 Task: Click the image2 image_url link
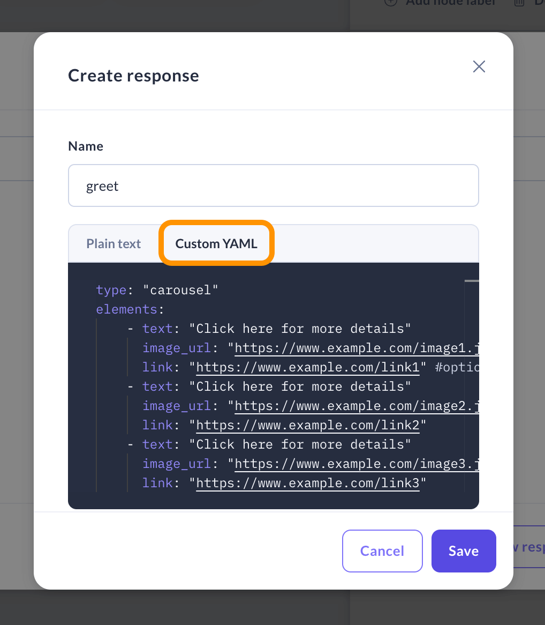tap(356, 406)
